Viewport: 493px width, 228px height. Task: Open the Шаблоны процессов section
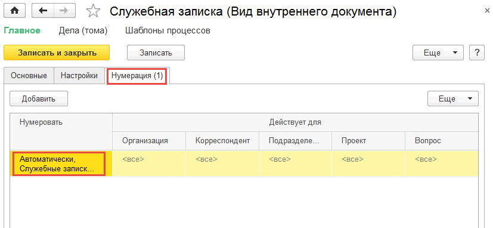[x=168, y=31]
